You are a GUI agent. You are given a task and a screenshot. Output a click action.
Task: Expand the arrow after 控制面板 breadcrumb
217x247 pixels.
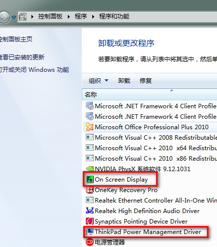coord(69,16)
